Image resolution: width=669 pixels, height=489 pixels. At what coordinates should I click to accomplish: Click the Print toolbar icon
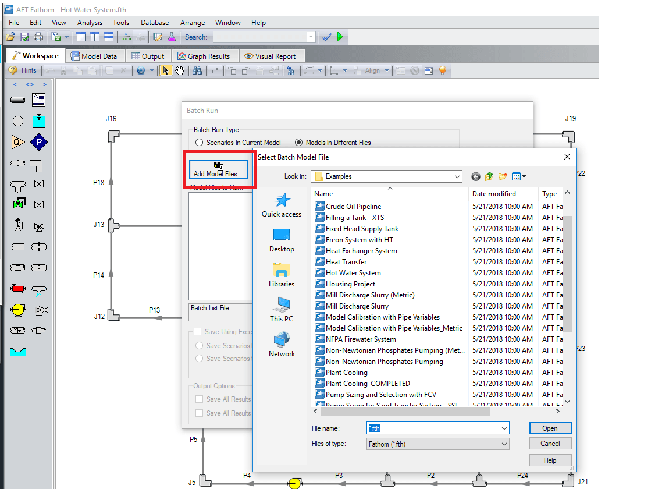click(x=38, y=37)
